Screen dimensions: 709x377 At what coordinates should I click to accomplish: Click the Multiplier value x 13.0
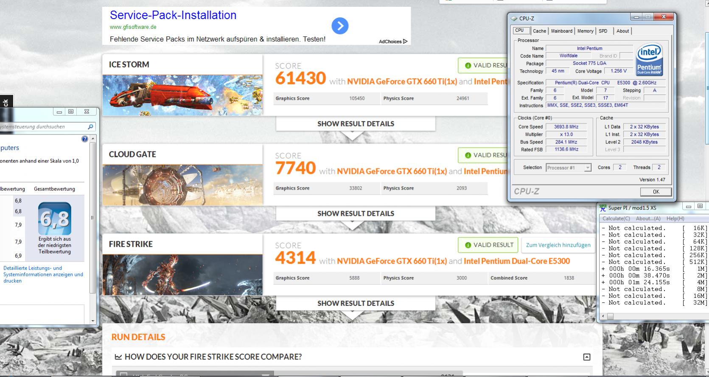[566, 134]
